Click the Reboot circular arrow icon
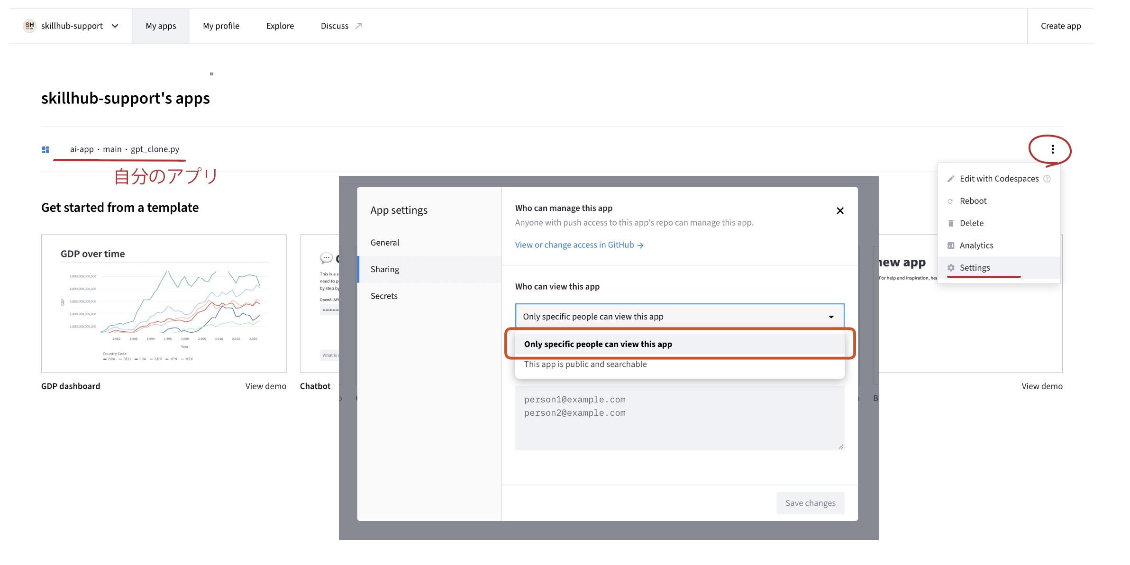Image resolution: width=1130 pixels, height=565 pixels. pyautogui.click(x=950, y=201)
